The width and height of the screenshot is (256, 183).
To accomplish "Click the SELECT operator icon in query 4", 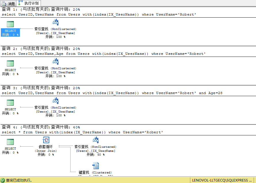I will (x=10, y=142).
